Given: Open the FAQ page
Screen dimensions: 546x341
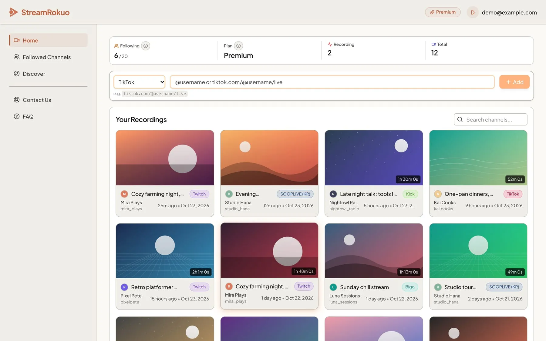Looking at the screenshot, I should coord(48,116).
